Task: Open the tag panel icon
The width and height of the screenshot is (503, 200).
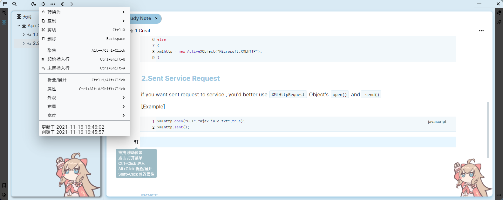Action: [x=4, y=195]
